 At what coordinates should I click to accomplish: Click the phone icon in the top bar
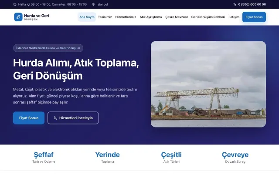click(x=235, y=4)
